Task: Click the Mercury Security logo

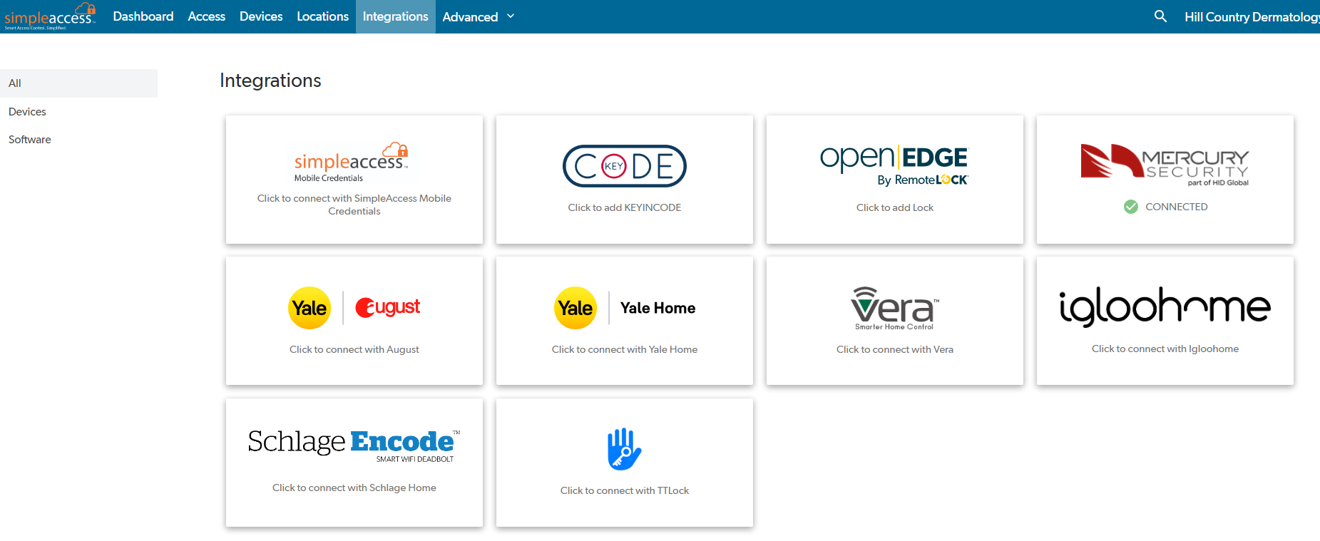Action: pos(1165,165)
